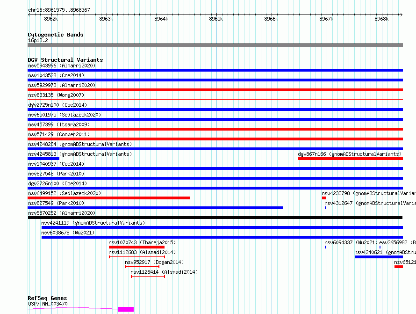
Task: Select the nsv1043528 (Coe2014) variant label
Action: (56, 75)
